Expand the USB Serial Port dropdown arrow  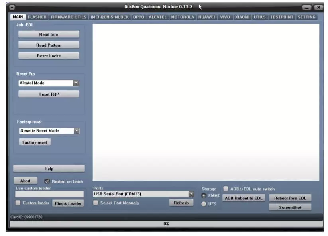click(x=191, y=194)
